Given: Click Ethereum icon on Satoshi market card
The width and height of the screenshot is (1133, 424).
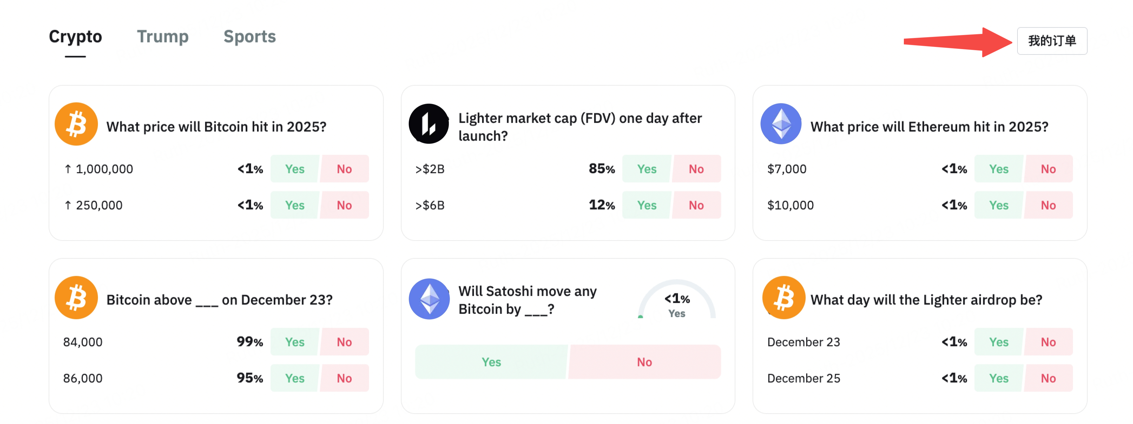Looking at the screenshot, I should [x=429, y=299].
